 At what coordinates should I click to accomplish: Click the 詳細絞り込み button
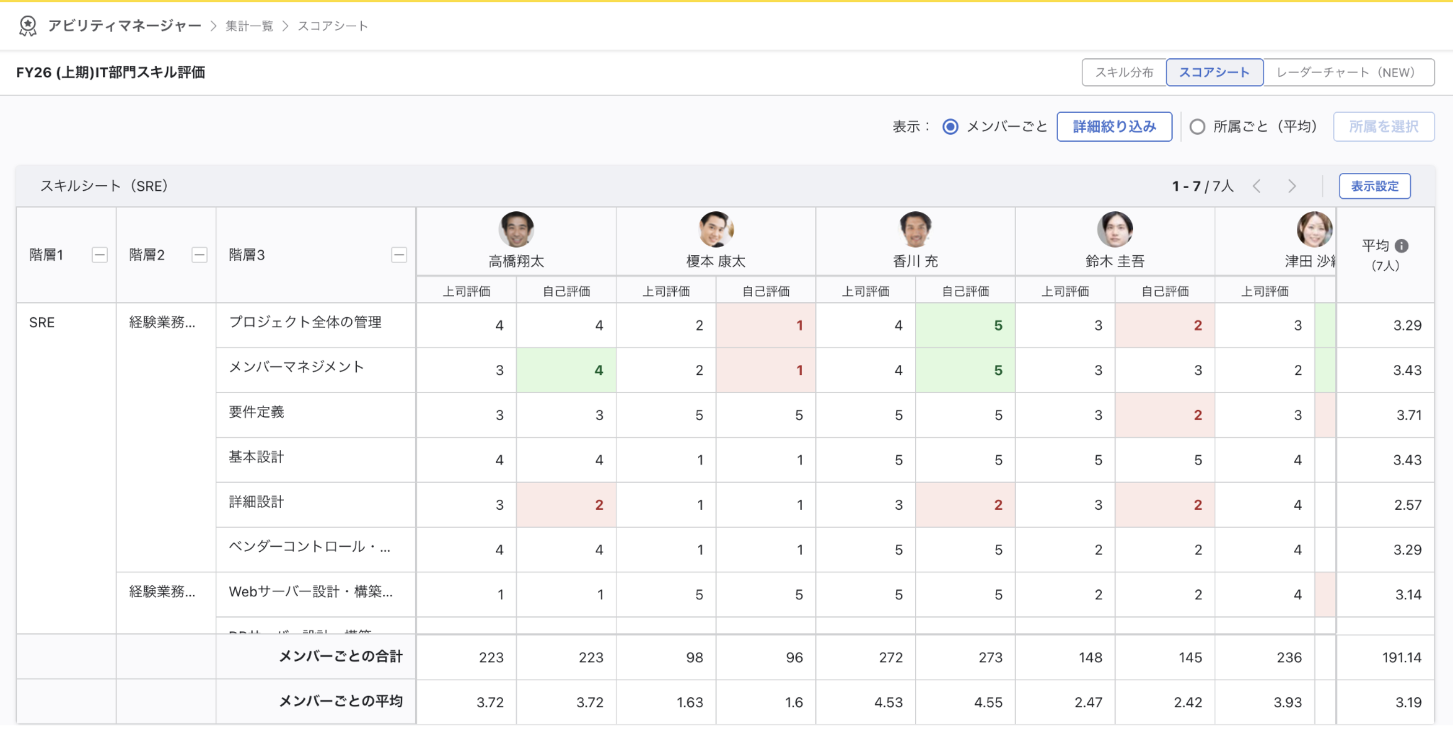pos(1114,127)
